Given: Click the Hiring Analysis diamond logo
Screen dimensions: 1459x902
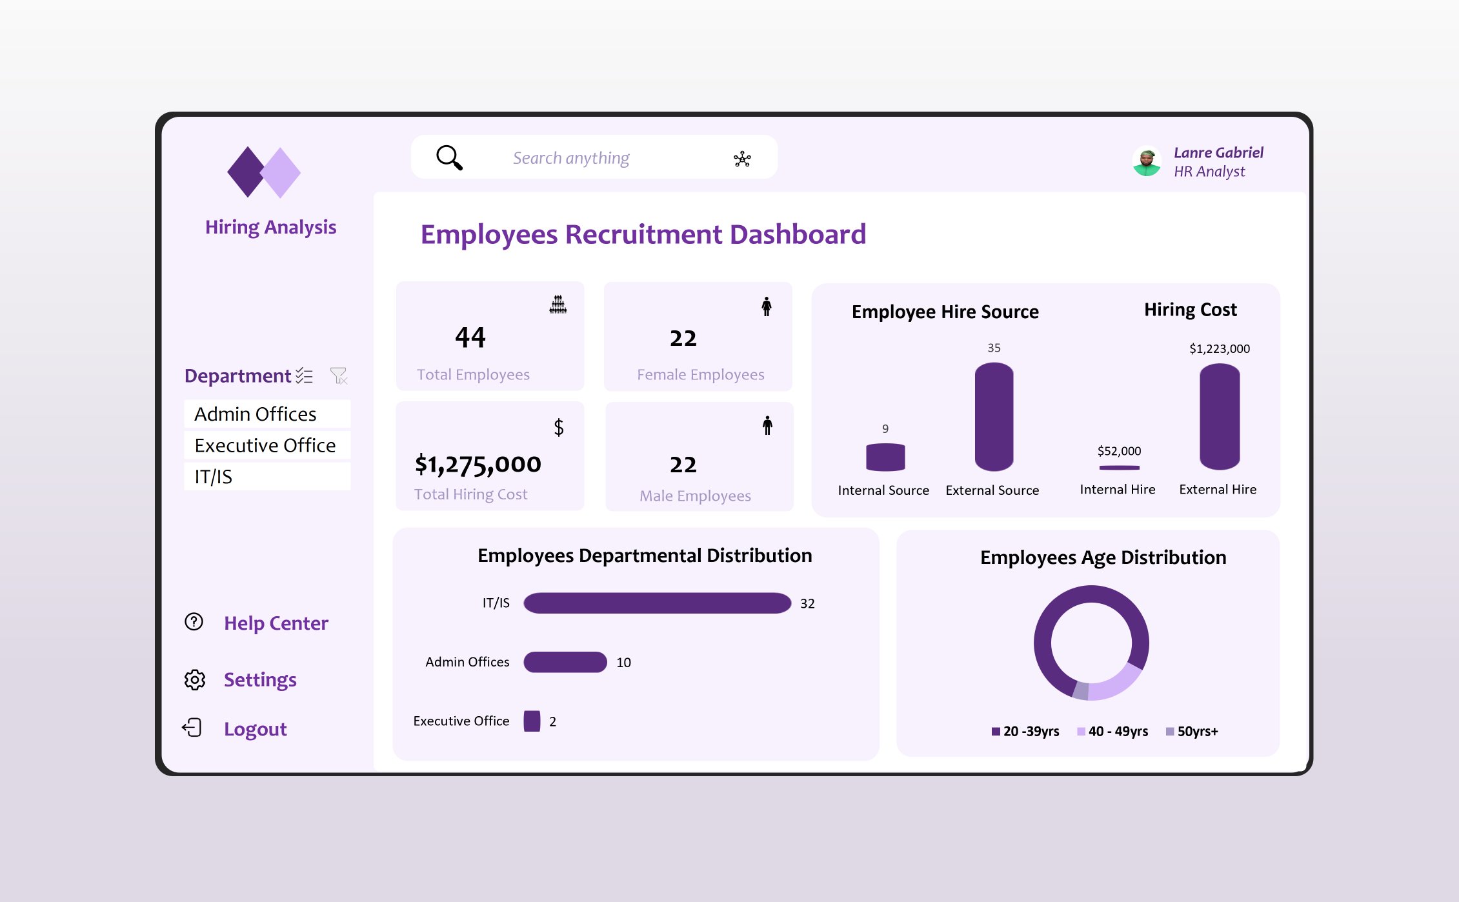Looking at the screenshot, I should [x=264, y=172].
